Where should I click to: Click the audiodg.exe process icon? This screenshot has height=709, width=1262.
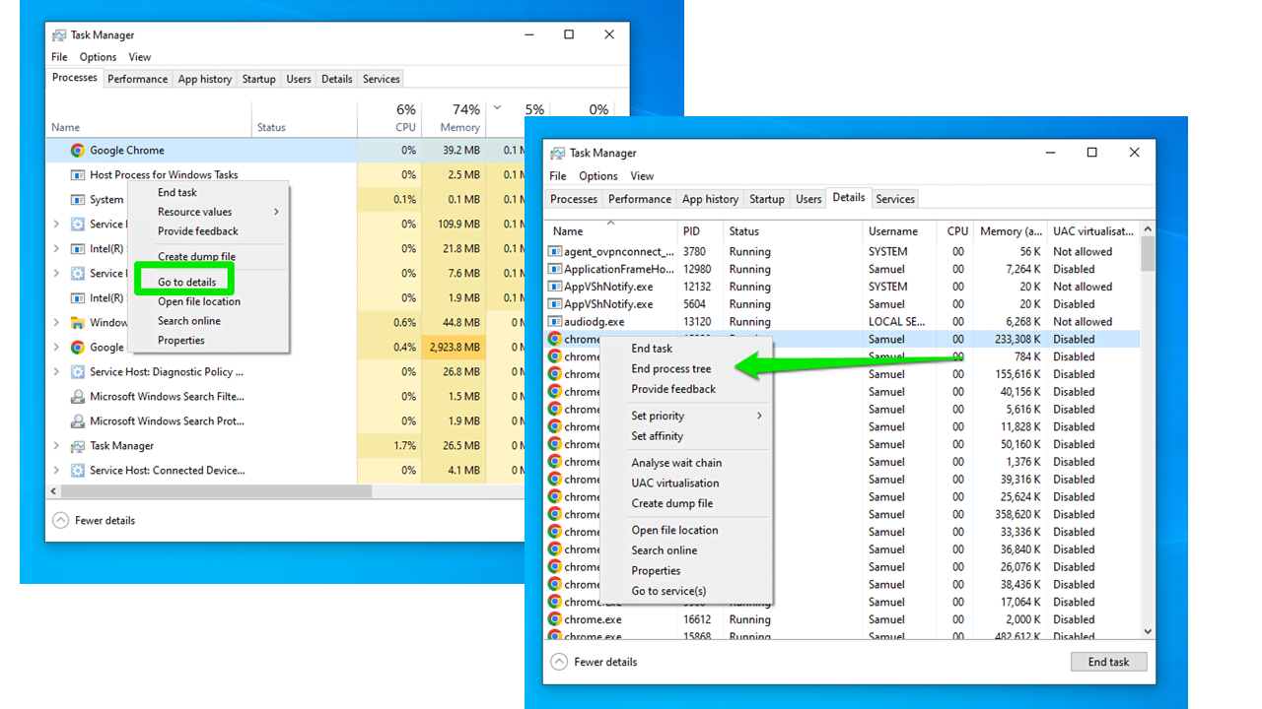tap(555, 322)
